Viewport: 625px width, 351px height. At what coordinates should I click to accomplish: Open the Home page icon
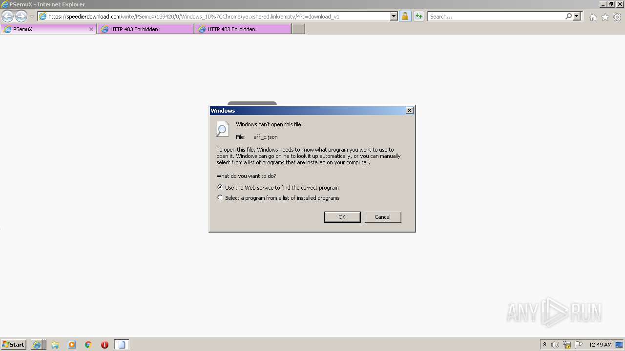pos(593,17)
